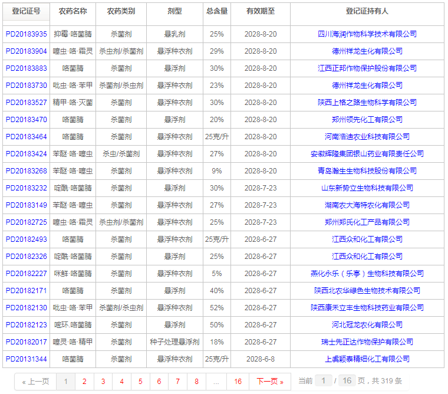Open registration PD20183904
Viewport: 448px width, 394px height.
tap(27, 51)
